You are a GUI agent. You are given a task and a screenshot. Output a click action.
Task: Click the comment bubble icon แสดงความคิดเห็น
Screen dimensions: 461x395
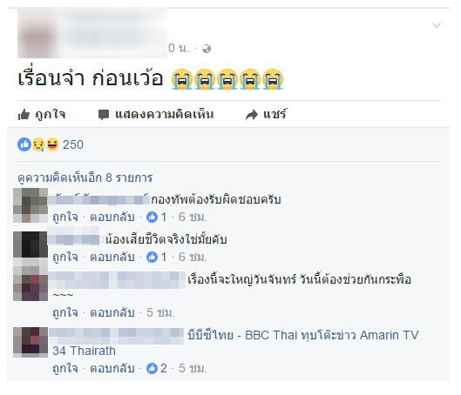(x=103, y=115)
